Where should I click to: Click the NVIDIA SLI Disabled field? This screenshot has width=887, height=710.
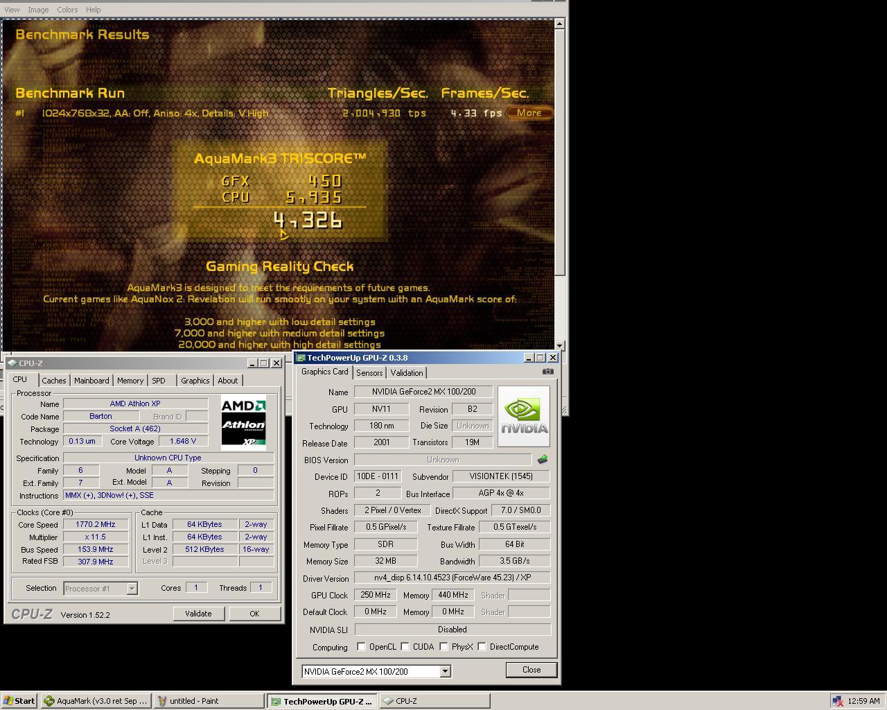tap(453, 630)
